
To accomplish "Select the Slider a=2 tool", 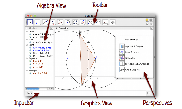I will 105,22.
